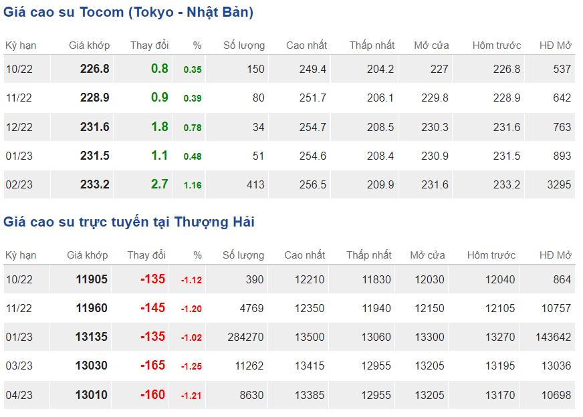Click the Thượng Hải rubber price heading

(129, 222)
